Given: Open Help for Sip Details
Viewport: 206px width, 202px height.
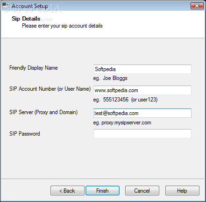Looking at the screenshot, I should coord(182,190).
